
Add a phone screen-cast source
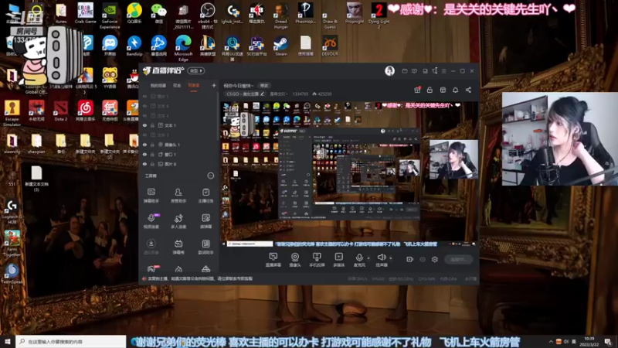[317, 260]
